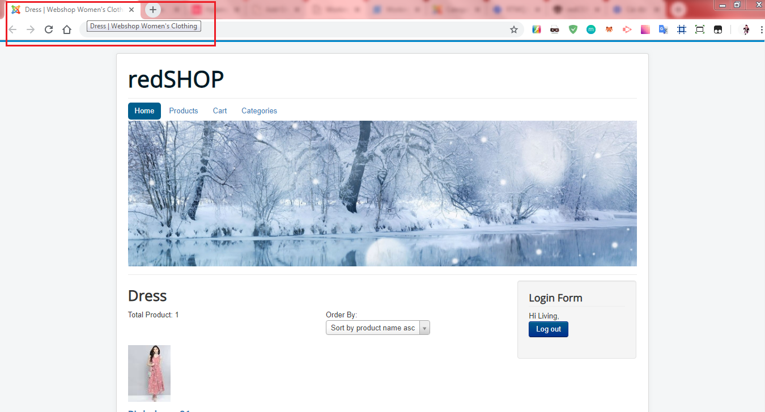Click the browser back arrow
This screenshot has width=765, height=412.
point(12,29)
